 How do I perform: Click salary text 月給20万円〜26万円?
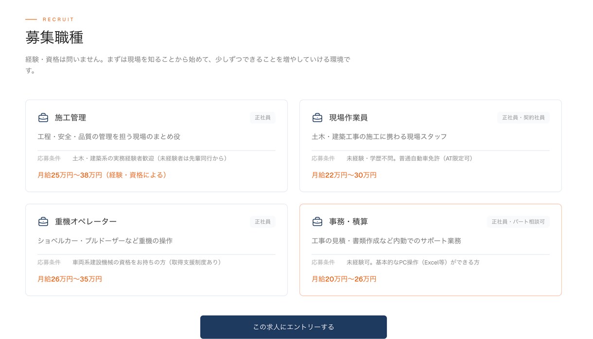pyautogui.click(x=344, y=279)
